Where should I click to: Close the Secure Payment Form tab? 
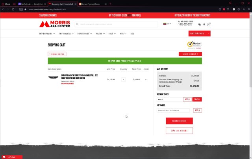tap(106, 4)
